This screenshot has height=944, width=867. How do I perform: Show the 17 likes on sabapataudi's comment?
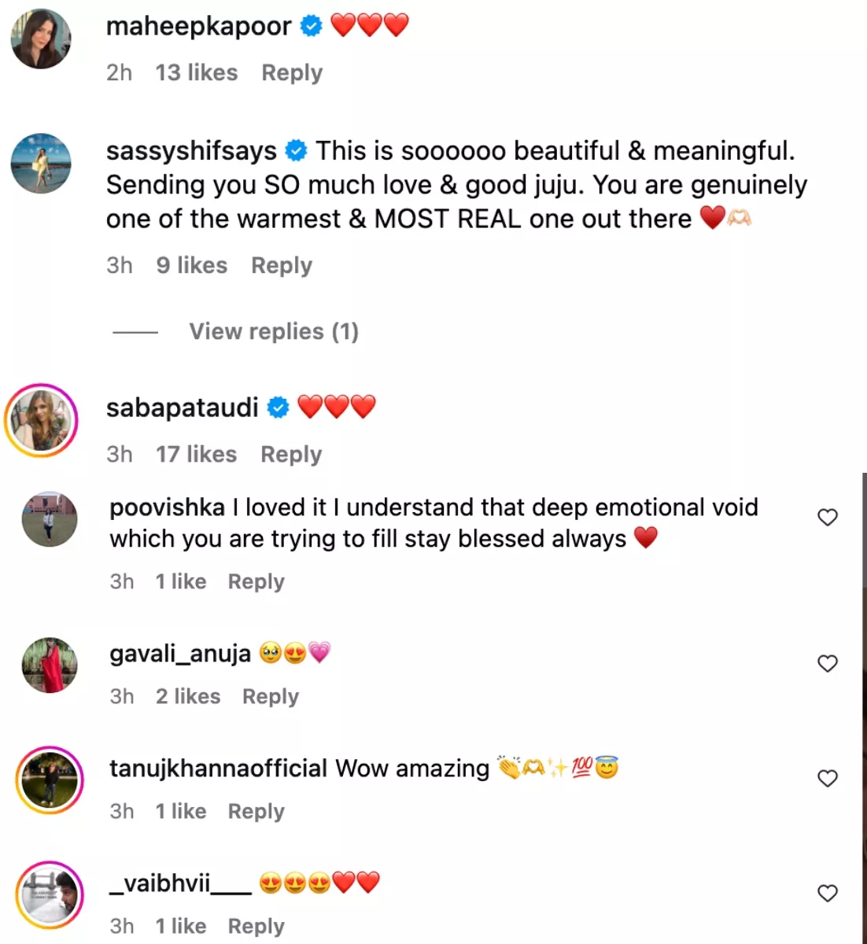196,455
